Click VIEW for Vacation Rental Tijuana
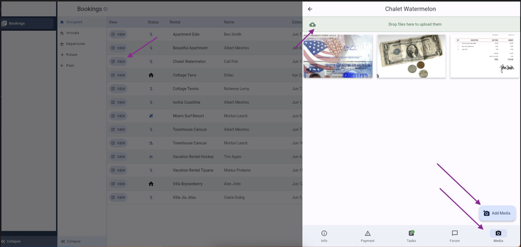 pos(118,170)
